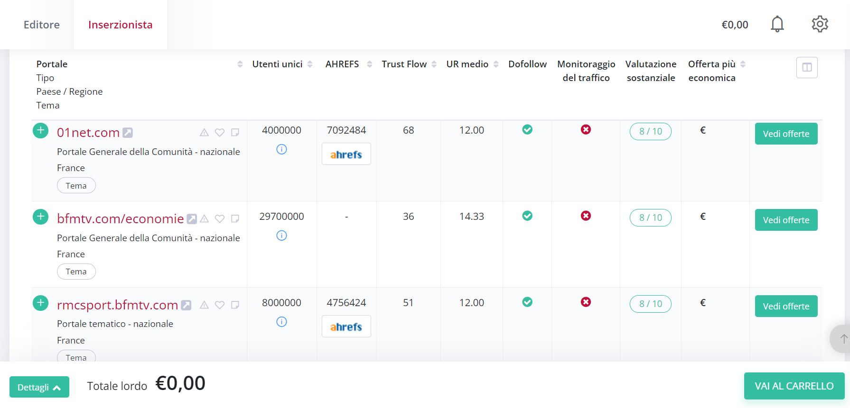
Task: Show unique users info for rmcsport.bfmtv.com
Action: tap(281, 322)
